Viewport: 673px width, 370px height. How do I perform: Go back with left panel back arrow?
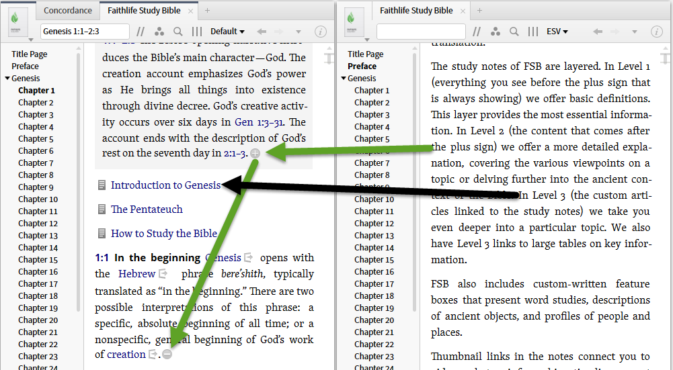click(262, 32)
